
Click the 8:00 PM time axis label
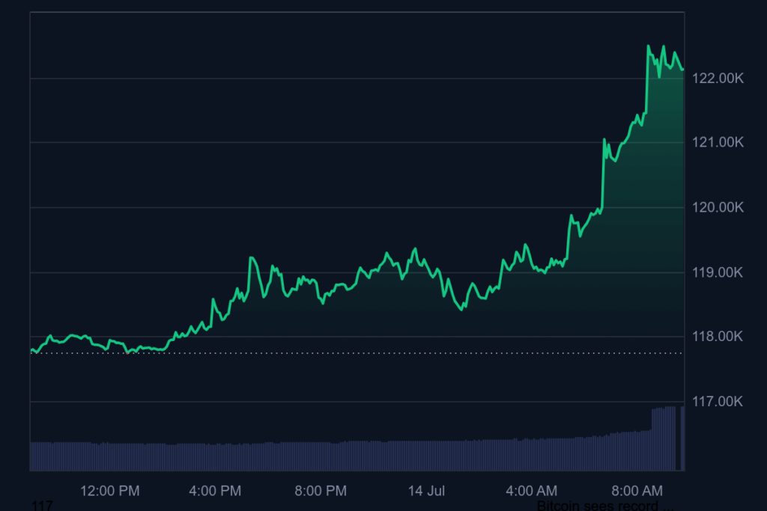click(321, 491)
